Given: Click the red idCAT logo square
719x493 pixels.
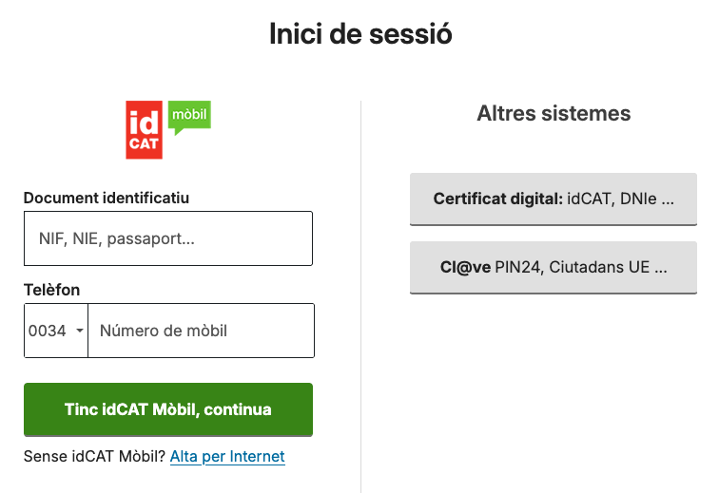Looking at the screenshot, I should (145, 130).
